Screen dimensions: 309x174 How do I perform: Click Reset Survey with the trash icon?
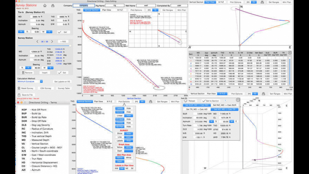coord(26,88)
